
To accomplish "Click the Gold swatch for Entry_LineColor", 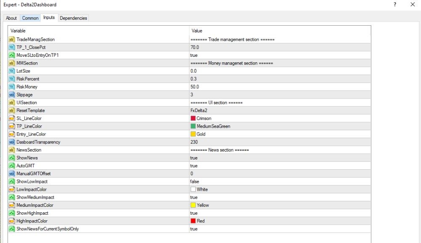I will [193, 134].
